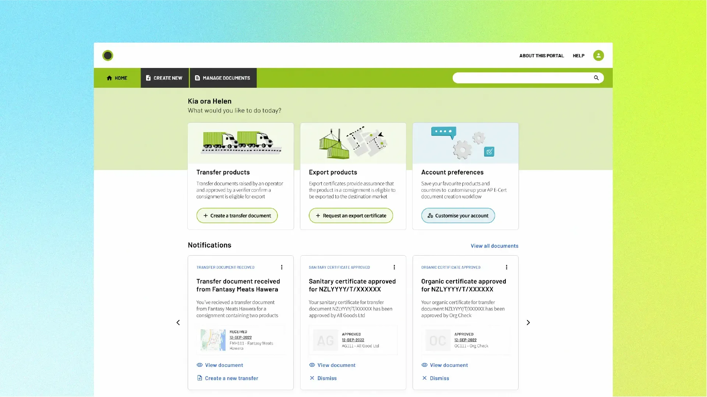
Task: Click the 'TRANSFER DOCUMENT RECEIVED' label
Action: (x=225, y=267)
